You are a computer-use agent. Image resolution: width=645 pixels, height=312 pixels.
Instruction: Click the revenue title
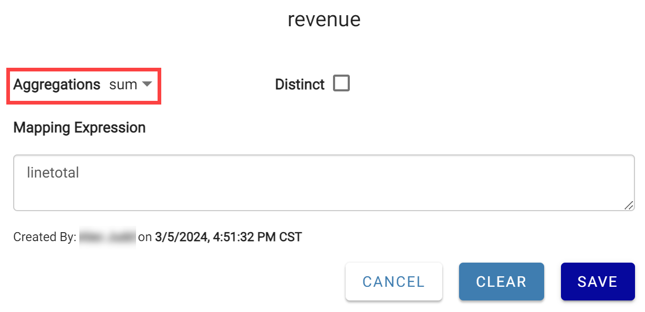coord(324,19)
